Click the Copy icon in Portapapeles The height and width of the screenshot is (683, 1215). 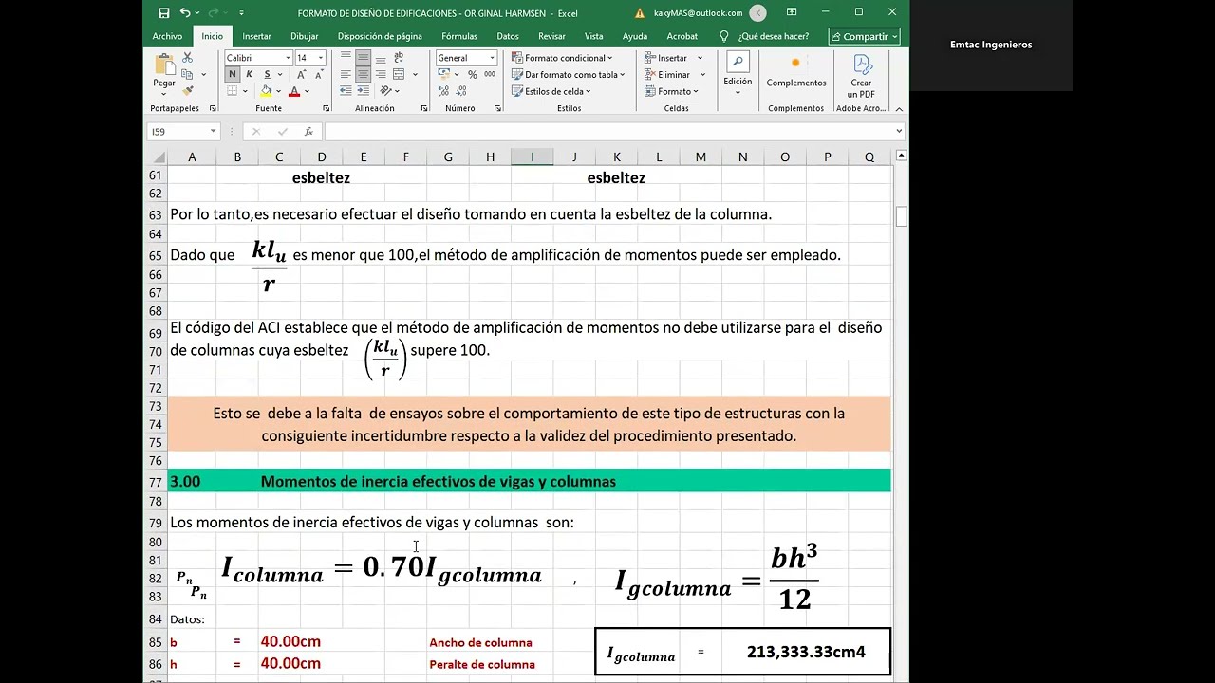[187, 74]
